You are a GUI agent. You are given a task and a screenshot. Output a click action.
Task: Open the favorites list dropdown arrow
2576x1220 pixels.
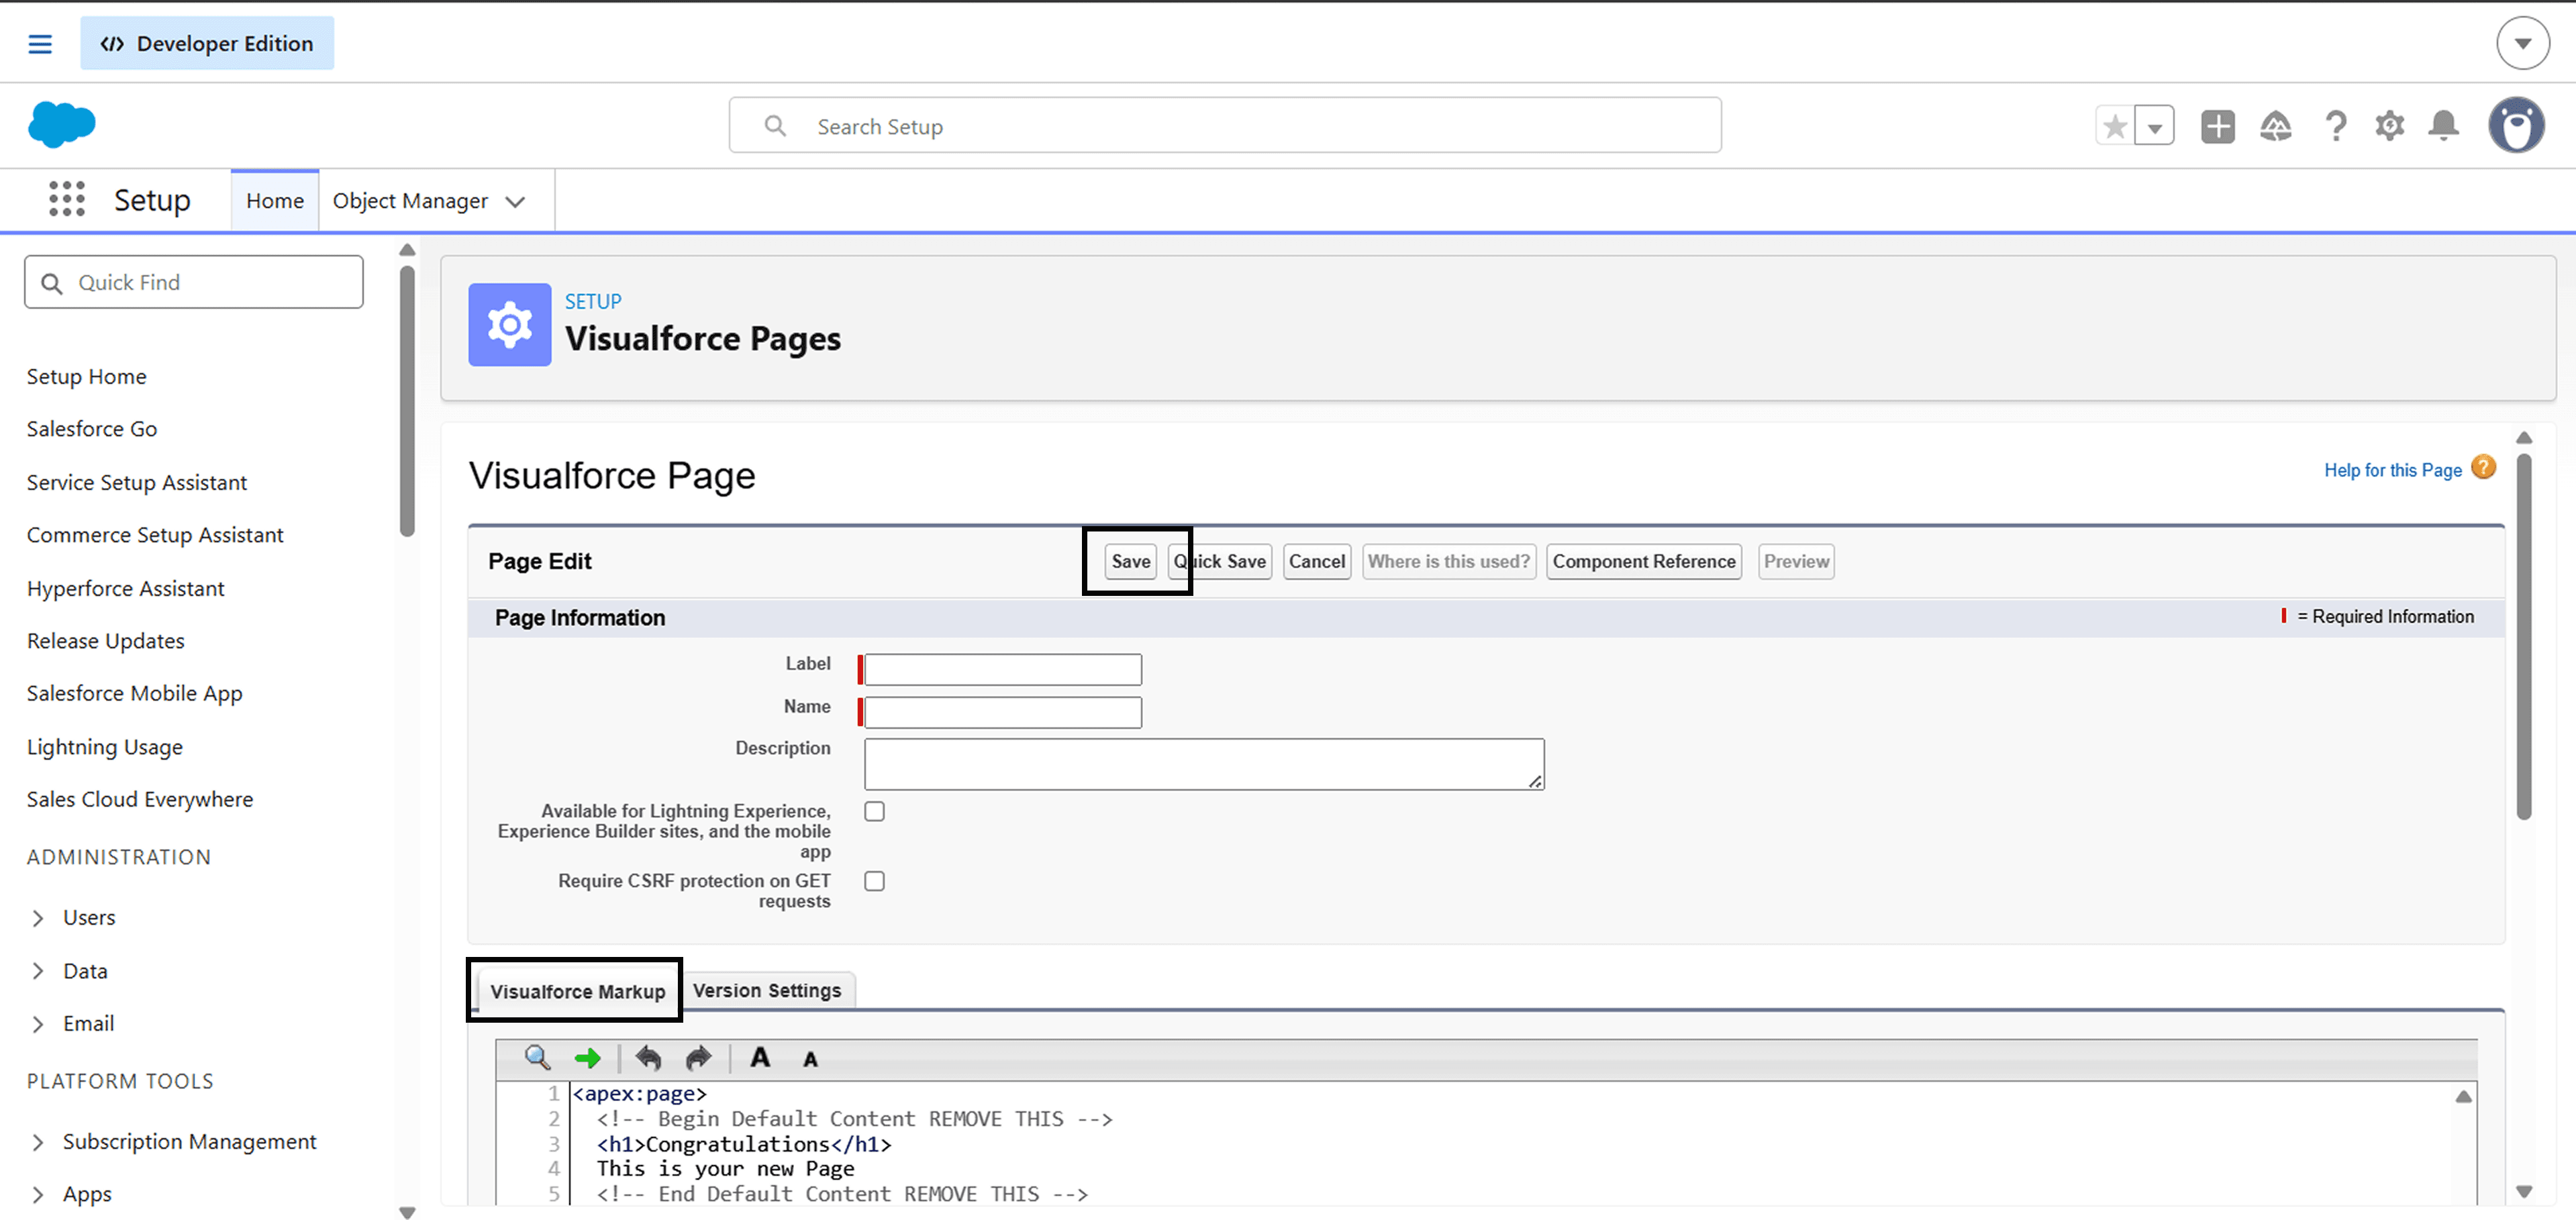(x=2154, y=127)
